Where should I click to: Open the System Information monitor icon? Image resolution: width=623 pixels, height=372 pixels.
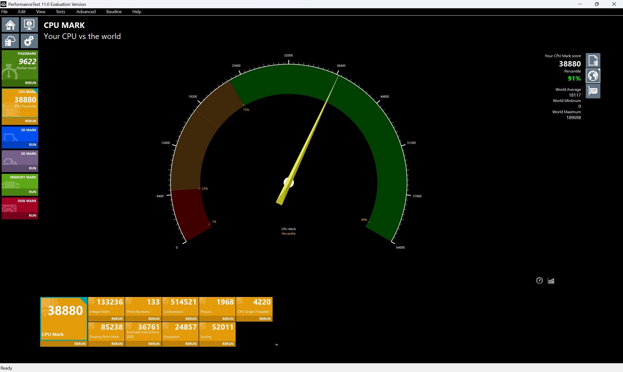click(x=29, y=25)
